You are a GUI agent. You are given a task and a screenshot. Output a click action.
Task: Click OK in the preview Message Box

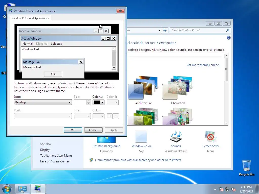[x=53, y=74]
